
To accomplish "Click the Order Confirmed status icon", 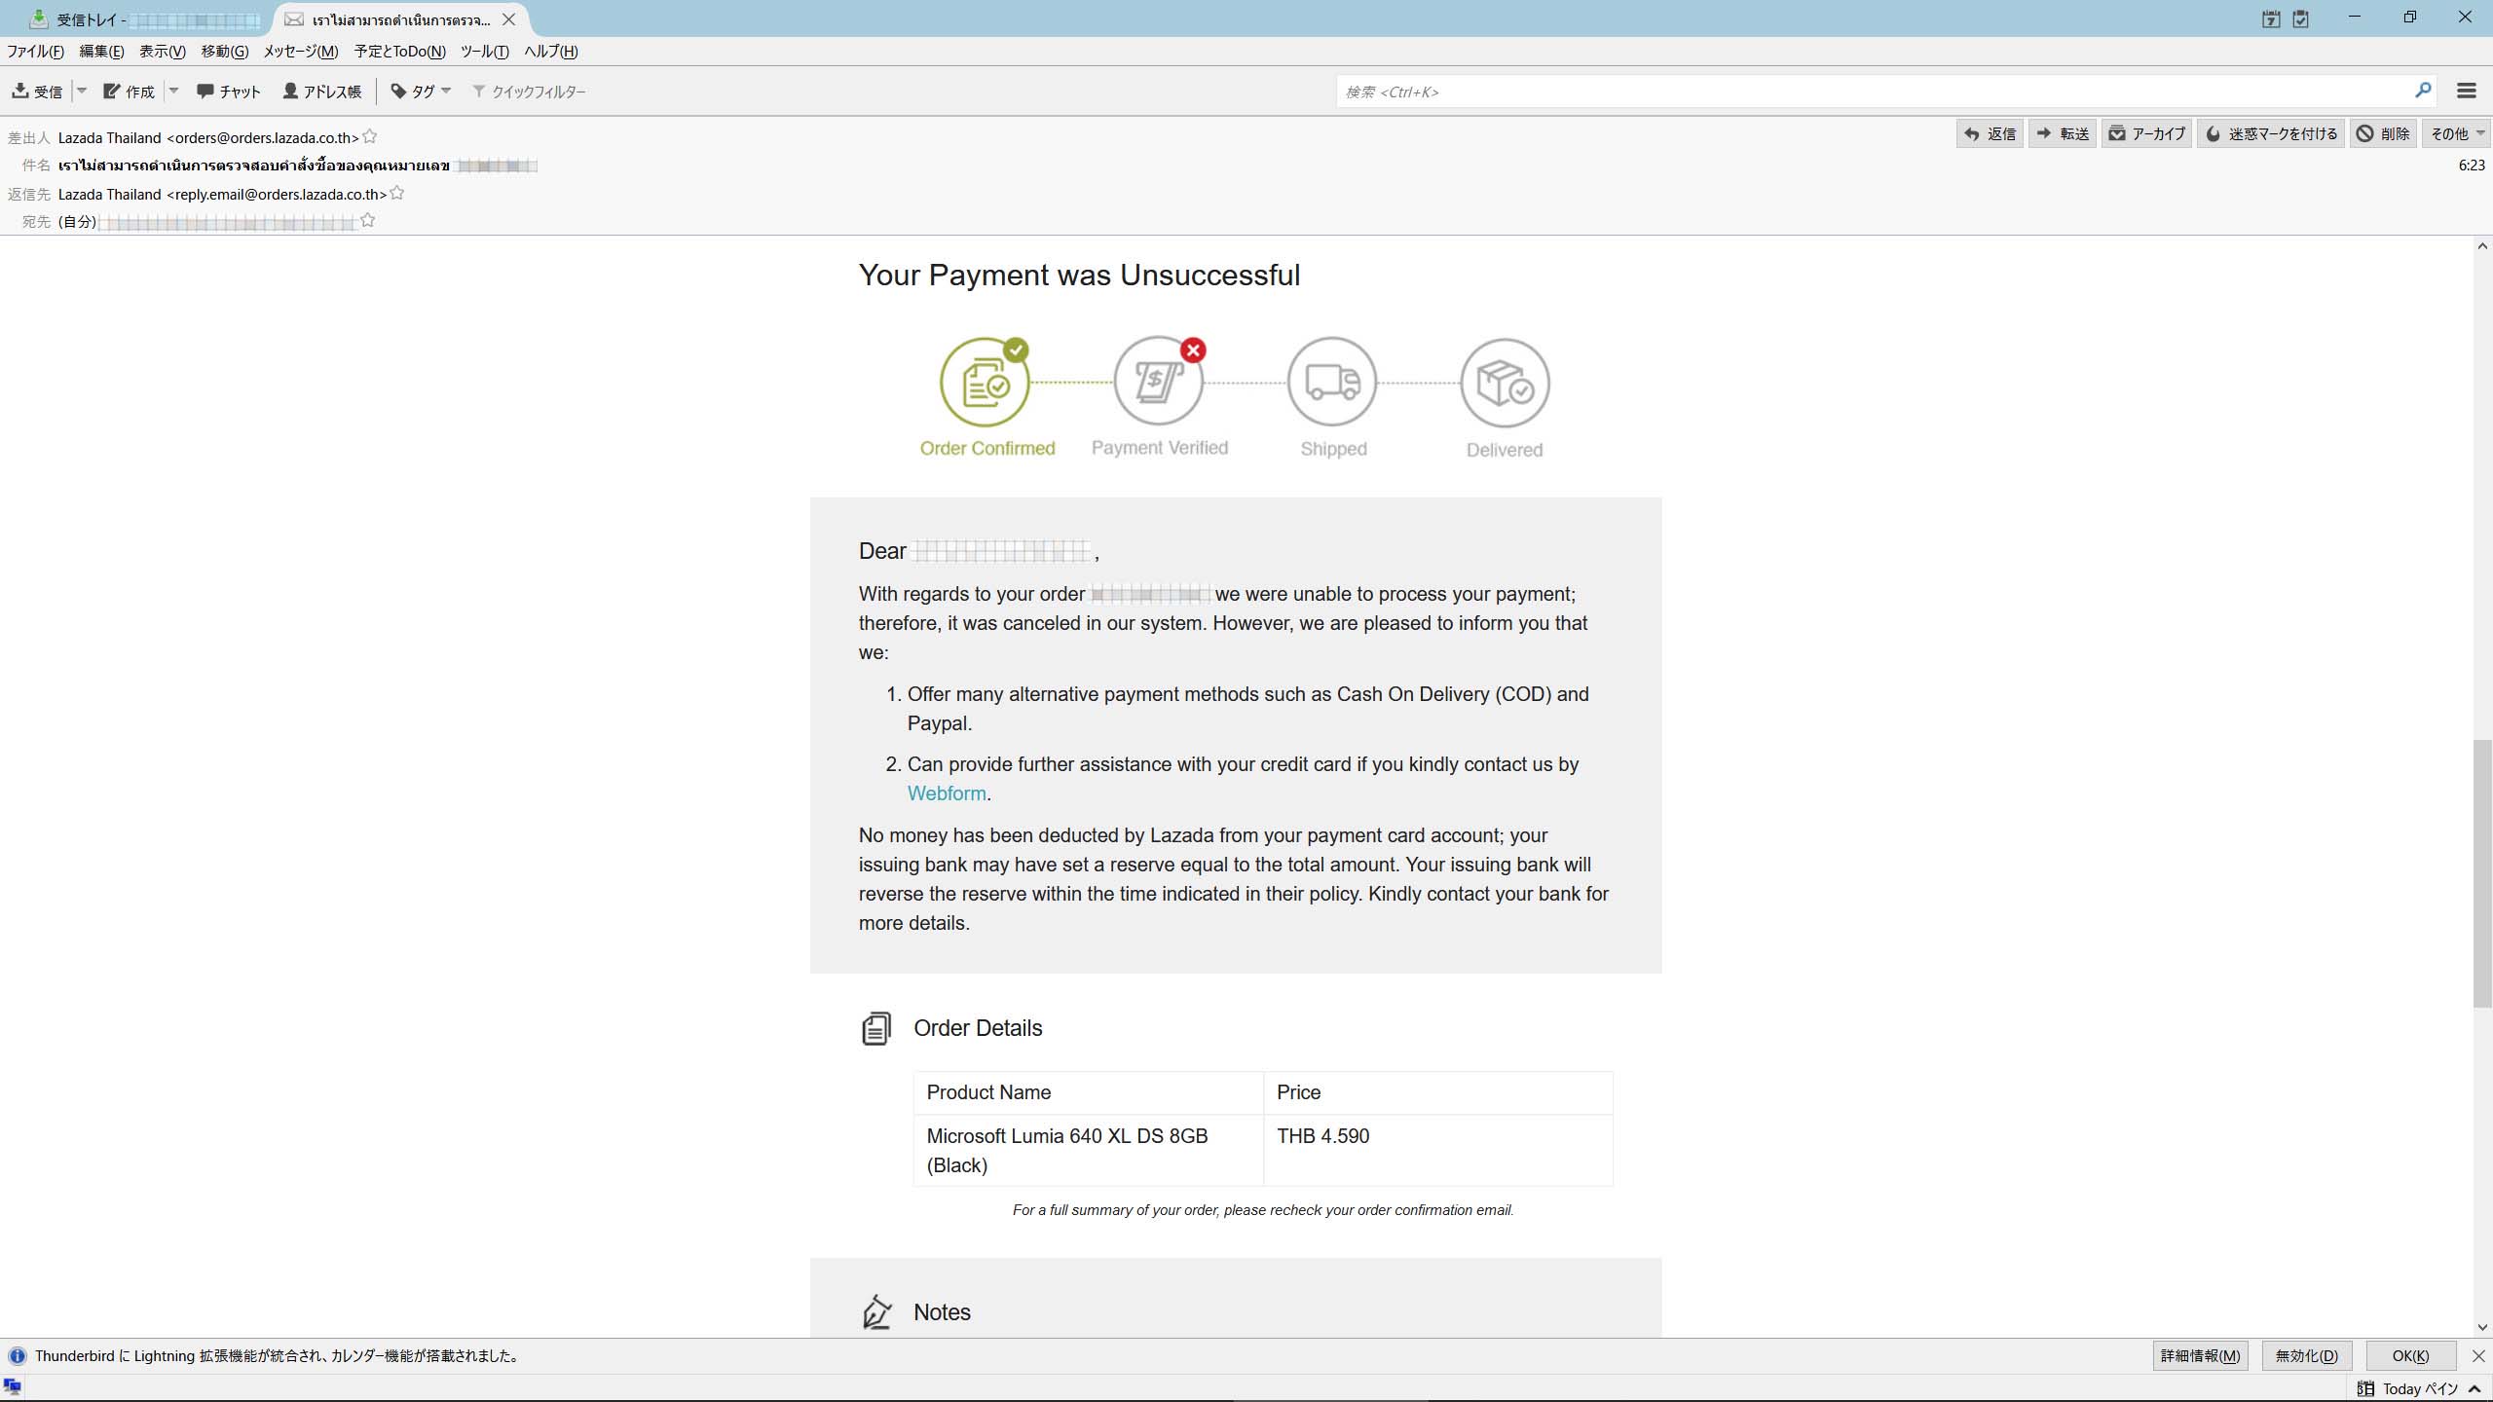I will (x=985, y=382).
